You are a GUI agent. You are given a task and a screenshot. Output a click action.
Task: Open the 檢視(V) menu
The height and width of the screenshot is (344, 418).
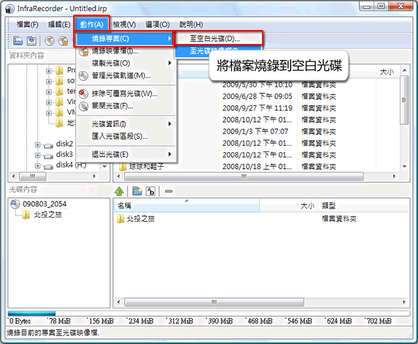[124, 25]
